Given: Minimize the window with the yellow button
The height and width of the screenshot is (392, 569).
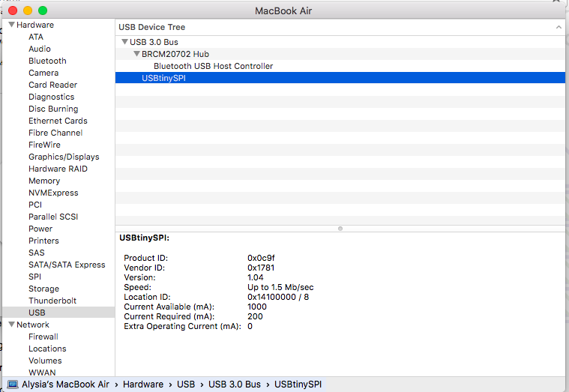Looking at the screenshot, I should point(28,10).
